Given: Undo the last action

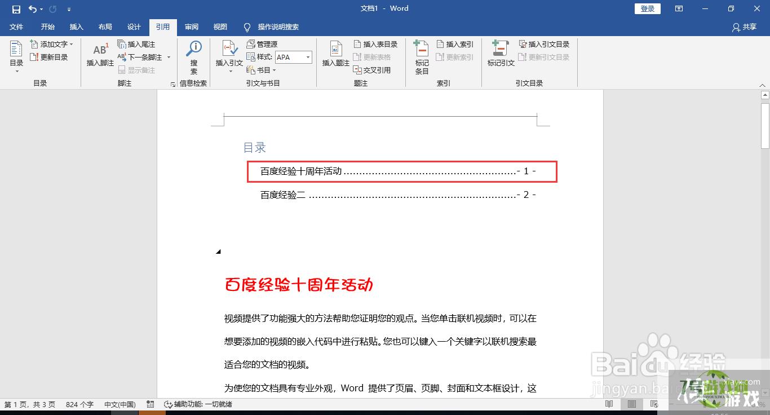Looking at the screenshot, I should coord(32,9).
